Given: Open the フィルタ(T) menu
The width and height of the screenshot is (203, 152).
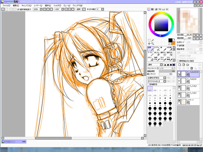Looking at the screenshot, I should [x=57, y=6].
